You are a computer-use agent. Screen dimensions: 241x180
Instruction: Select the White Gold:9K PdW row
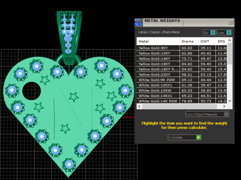(x=182, y=80)
